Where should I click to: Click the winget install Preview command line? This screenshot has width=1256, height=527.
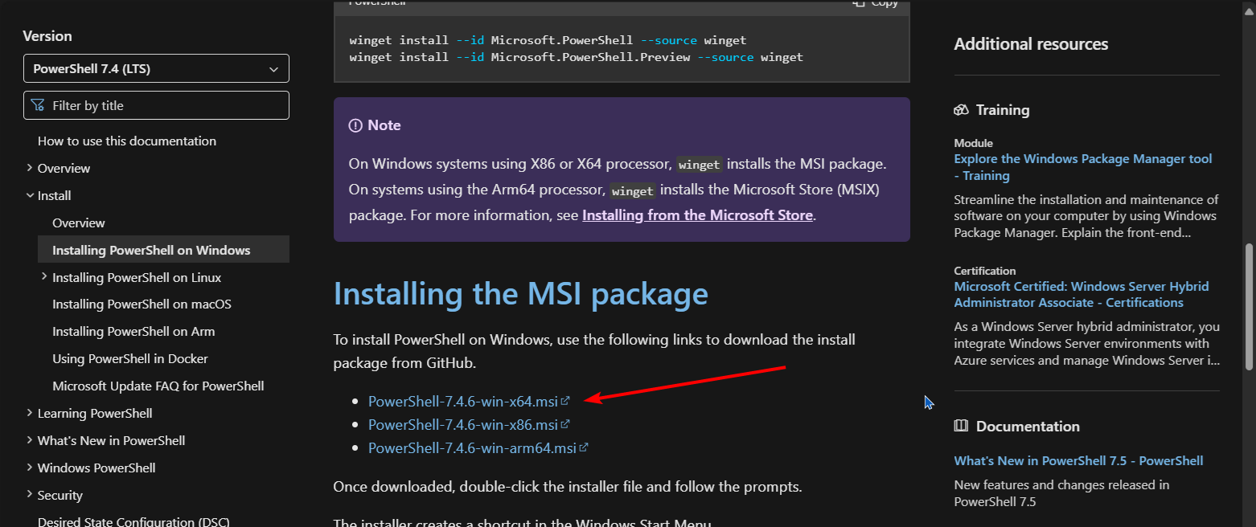[x=577, y=57]
